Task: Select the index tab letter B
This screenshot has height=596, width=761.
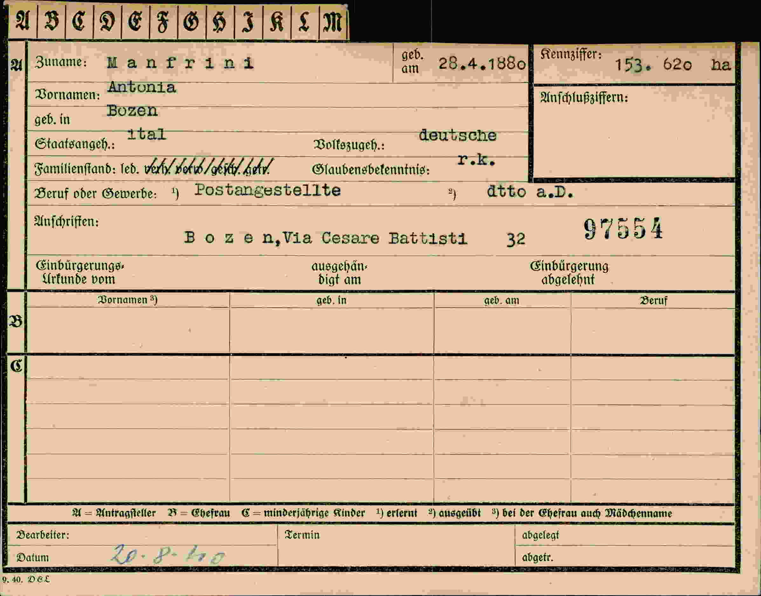Action: click(x=51, y=21)
